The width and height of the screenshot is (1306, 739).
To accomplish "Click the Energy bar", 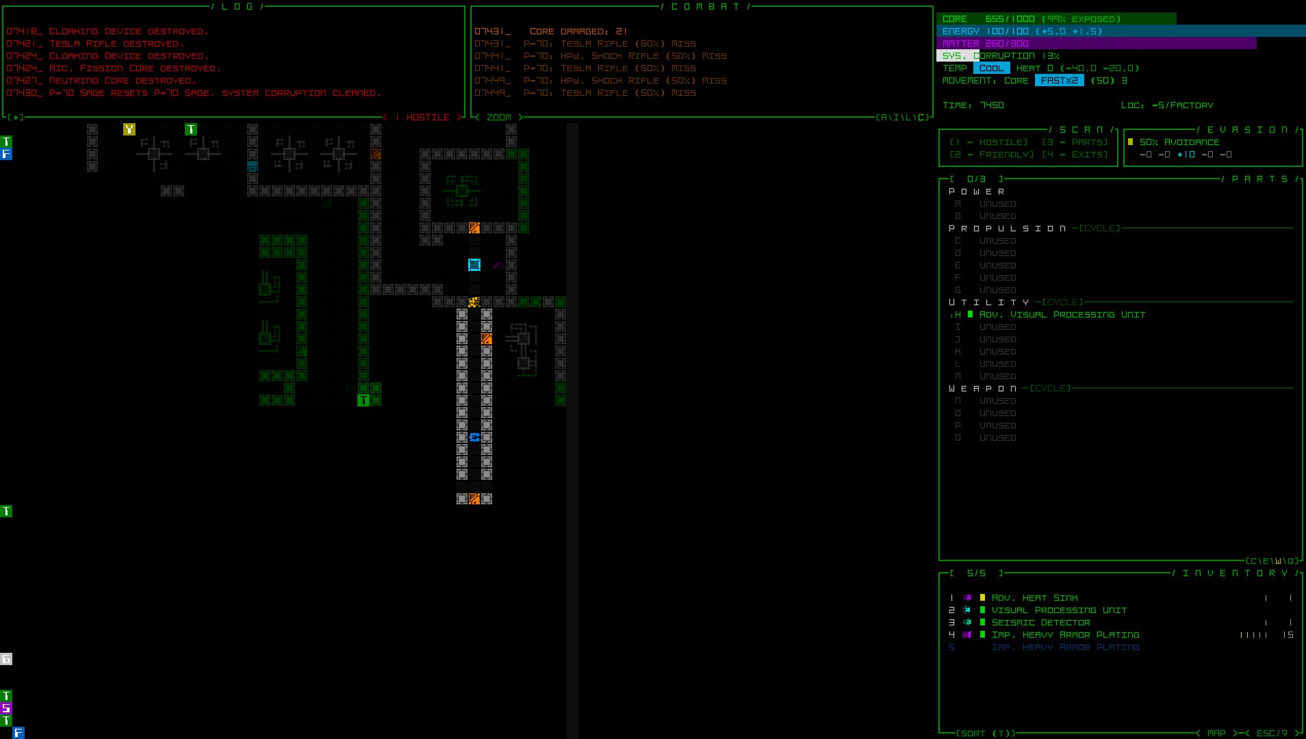I will pos(1121,31).
